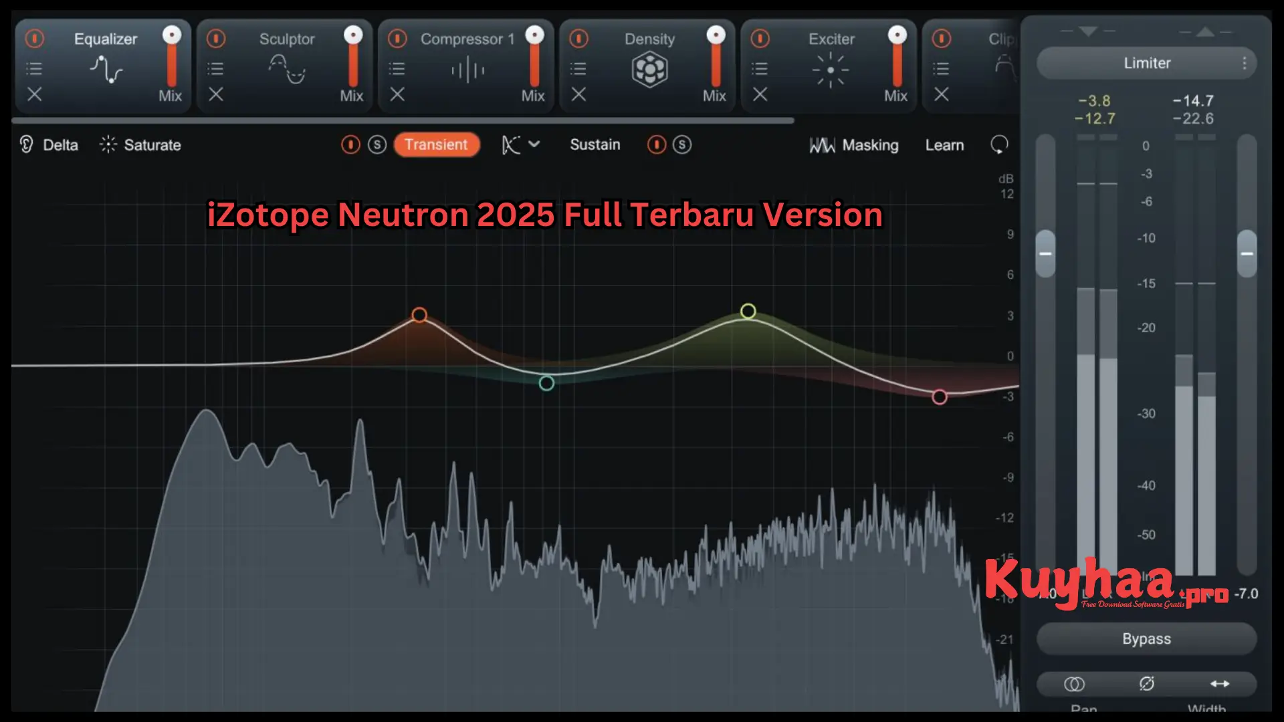The height and width of the screenshot is (722, 1284).
Task: Toggle the Equalizer power button
Action: (34, 39)
